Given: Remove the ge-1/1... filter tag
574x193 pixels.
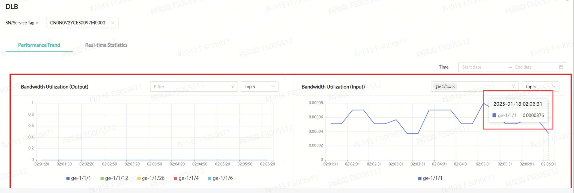Looking at the screenshot, I should point(454,87).
